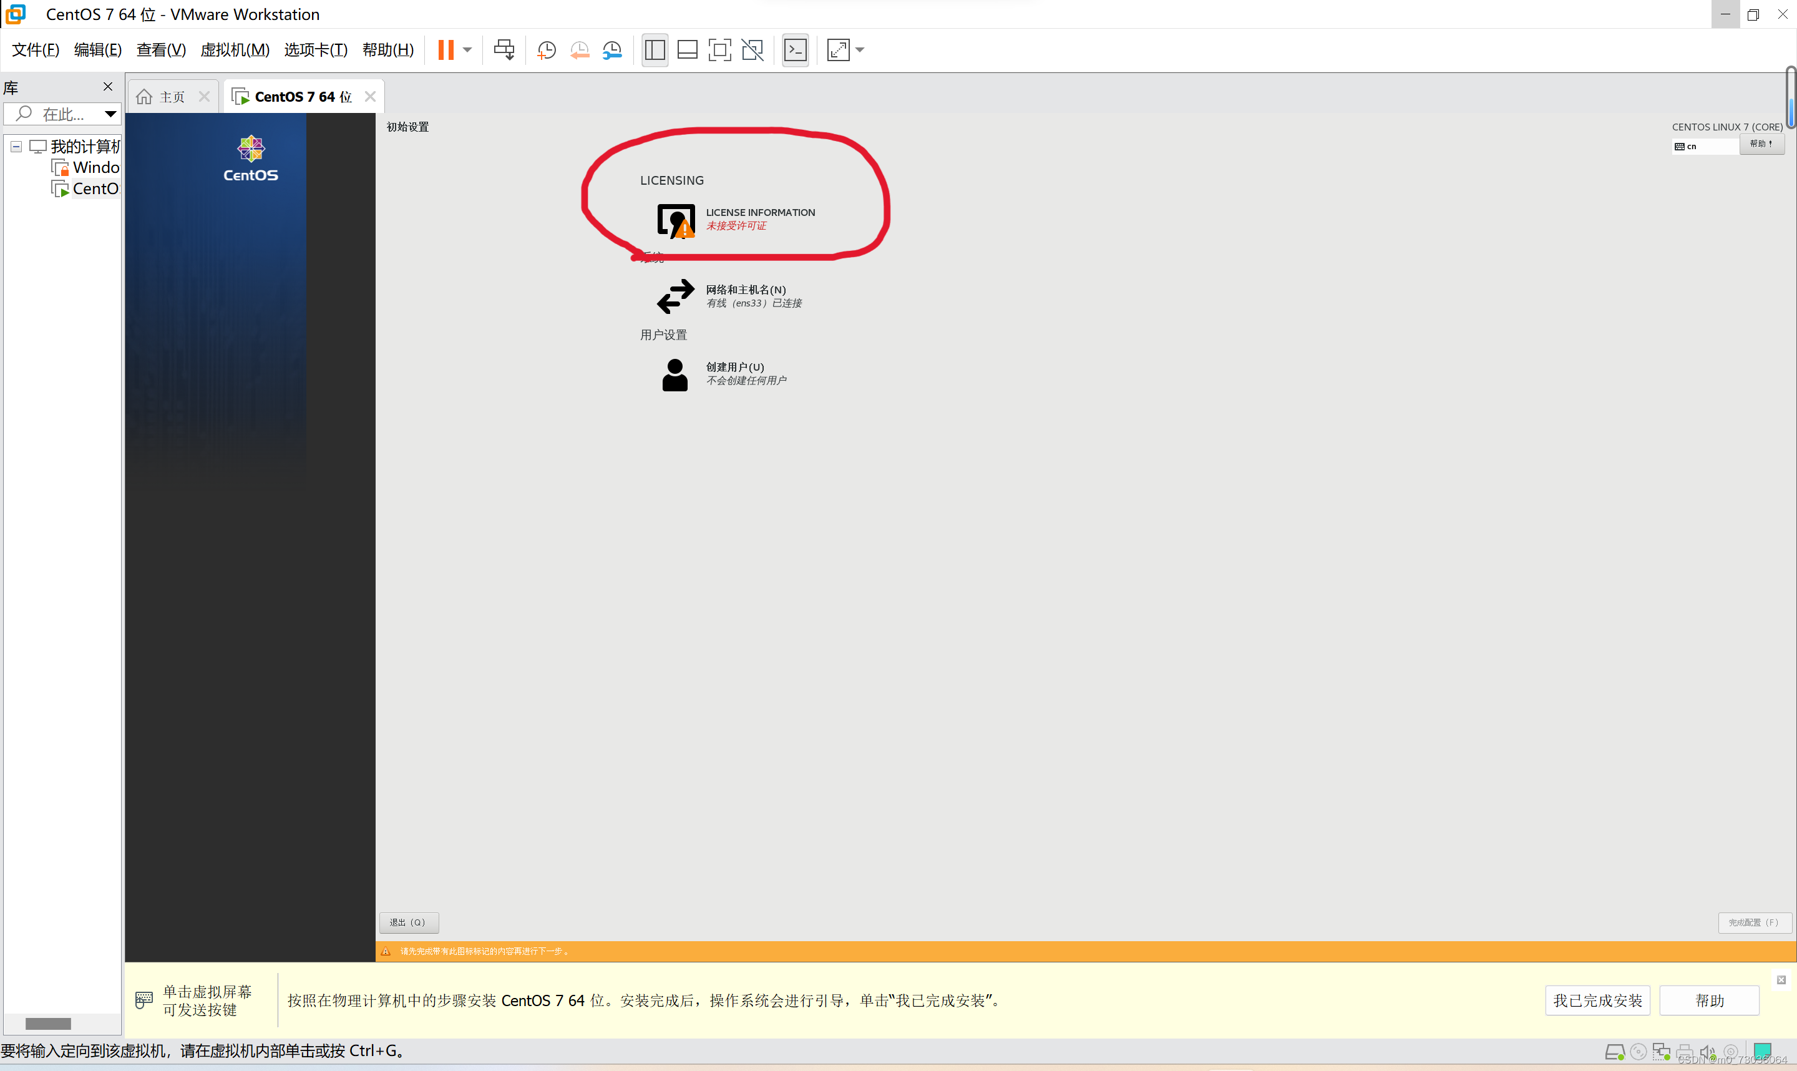
Task: Click the send Ctrl+Alt+Del toolbar icon
Action: pos(504,50)
